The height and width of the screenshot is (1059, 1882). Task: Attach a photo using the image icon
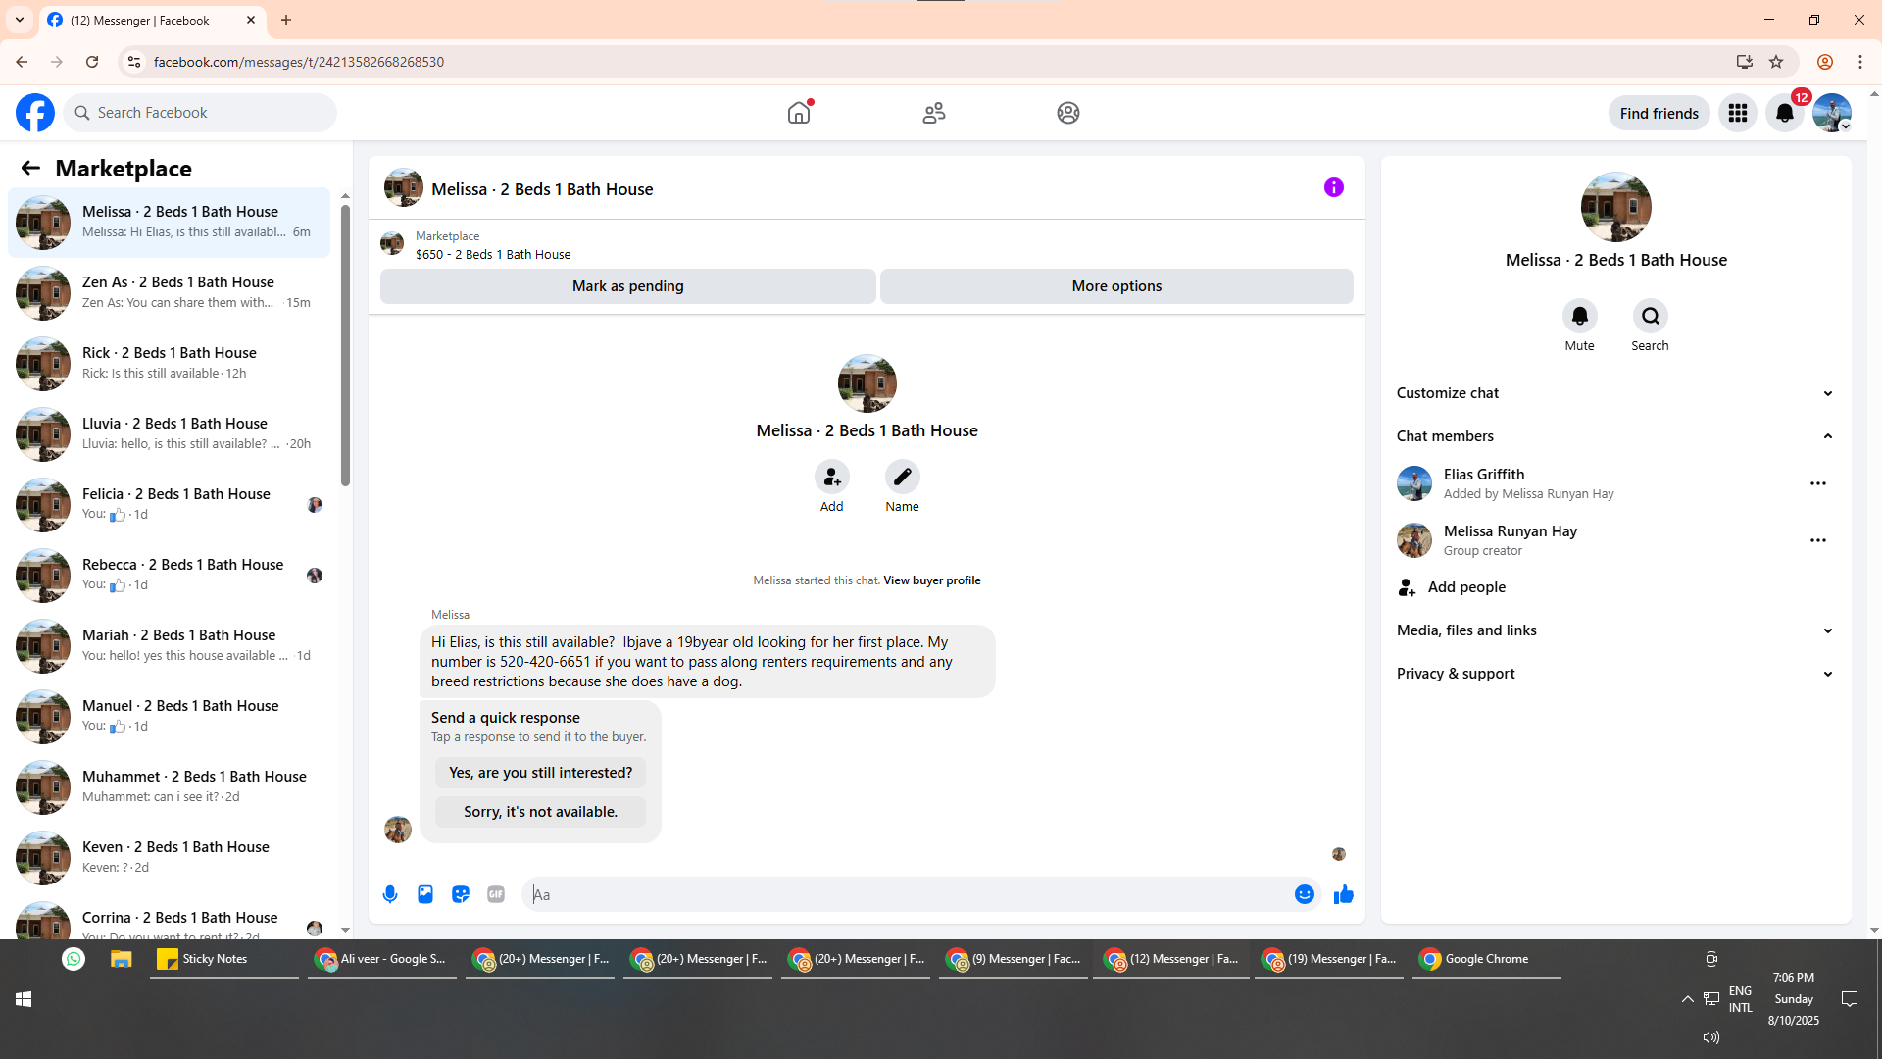(425, 894)
